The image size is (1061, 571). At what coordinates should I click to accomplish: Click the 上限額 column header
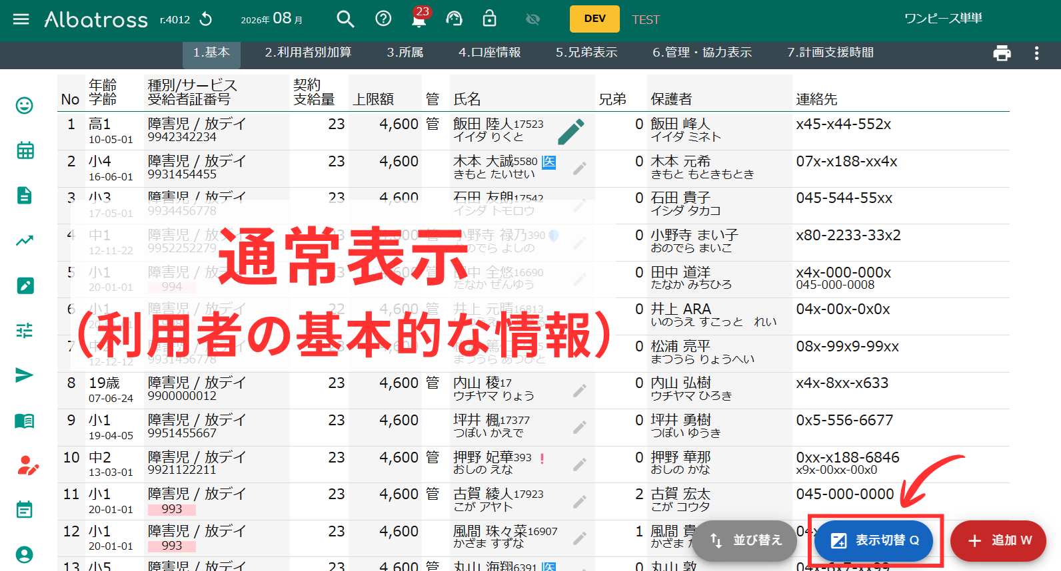click(373, 99)
